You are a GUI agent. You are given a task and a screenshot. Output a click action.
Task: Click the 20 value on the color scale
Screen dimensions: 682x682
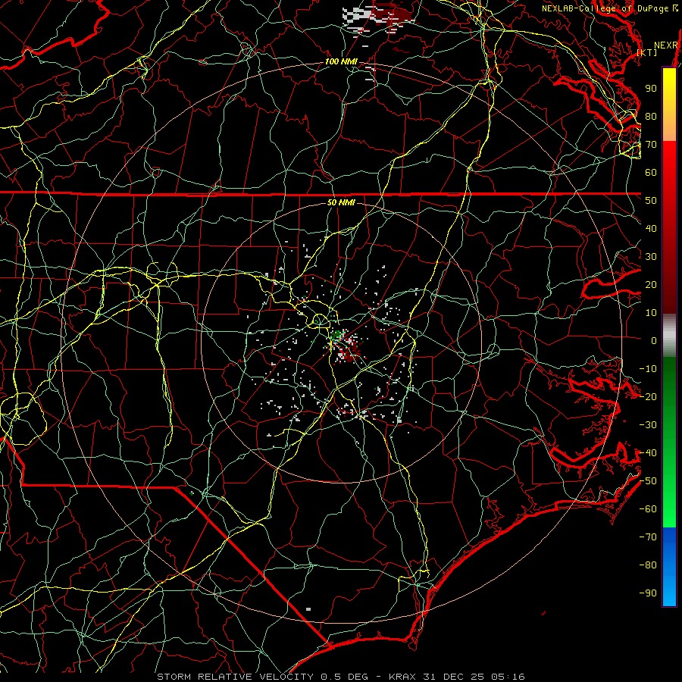(651, 285)
